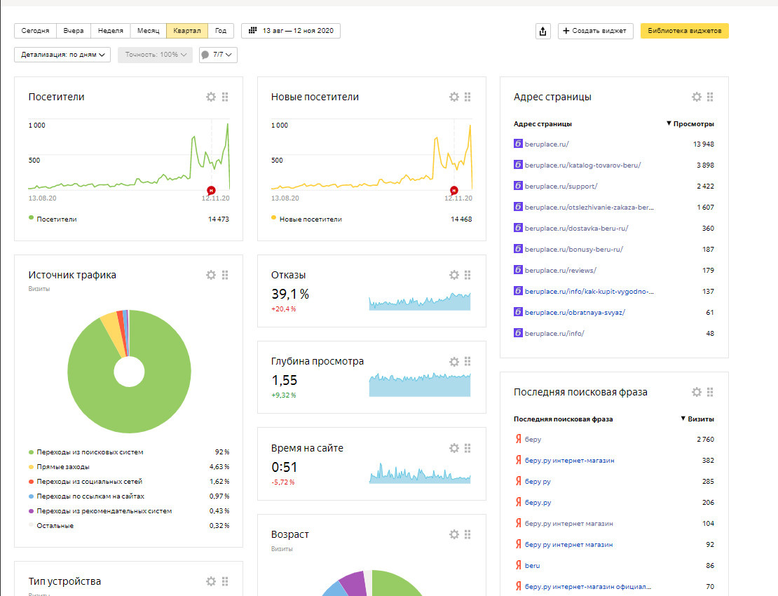
Task: Click the export share icon button
Action: click(543, 31)
